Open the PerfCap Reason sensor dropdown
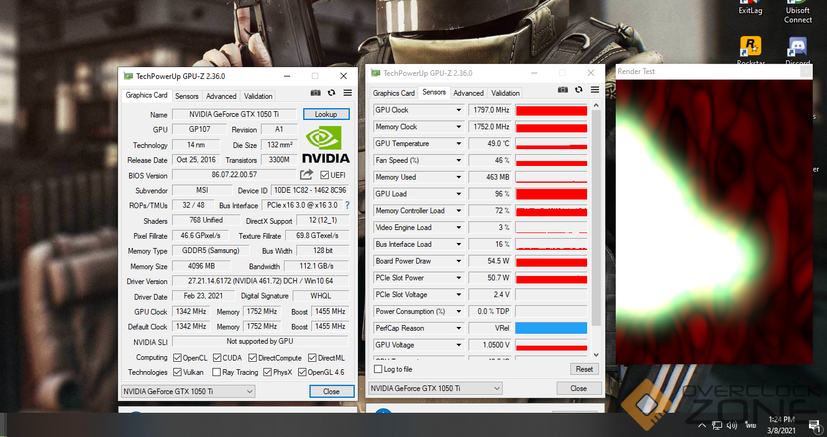The width and height of the screenshot is (827, 437). pyautogui.click(x=459, y=328)
